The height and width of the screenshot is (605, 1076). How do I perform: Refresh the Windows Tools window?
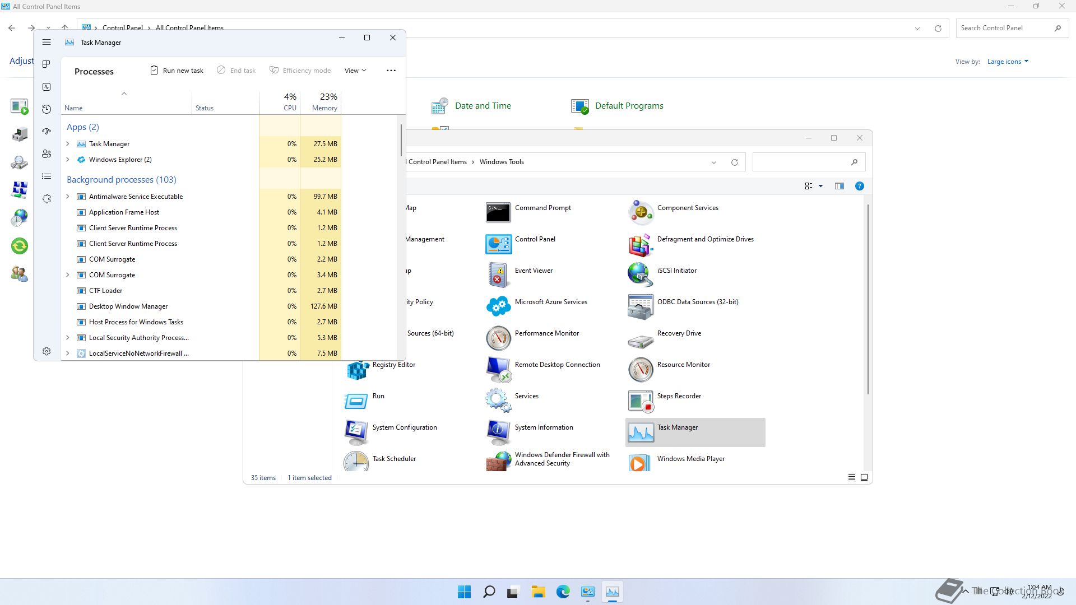click(x=735, y=162)
